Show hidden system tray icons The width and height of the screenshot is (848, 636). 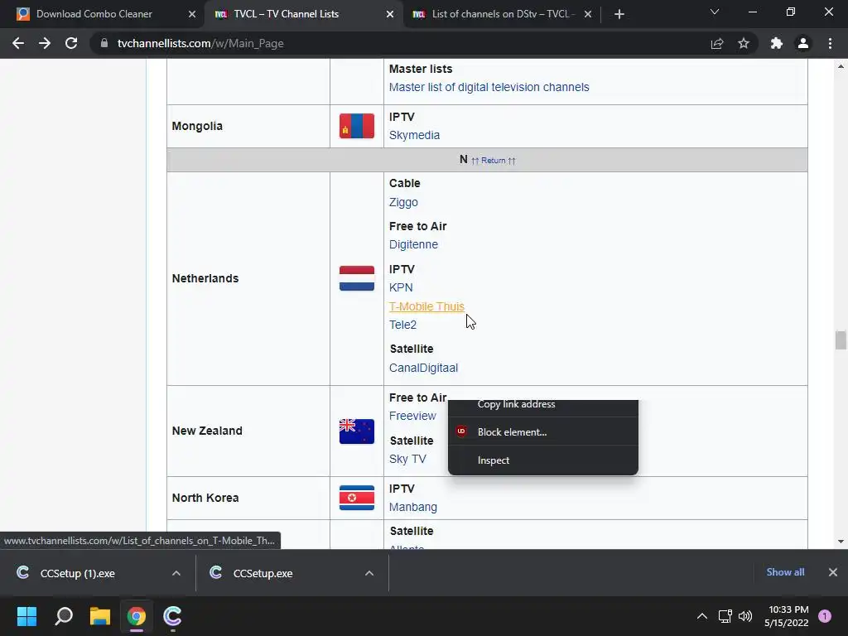(702, 616)
